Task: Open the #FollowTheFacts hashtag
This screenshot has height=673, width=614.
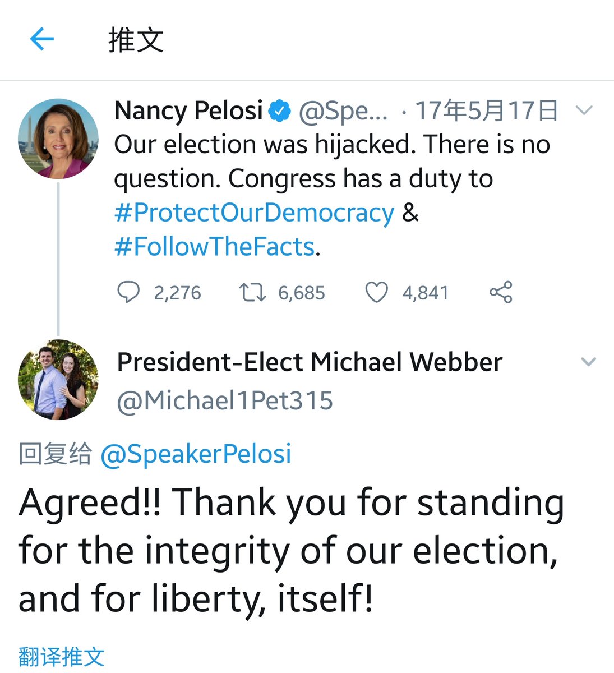Action: pyautogui.click(x=214, y=247)
